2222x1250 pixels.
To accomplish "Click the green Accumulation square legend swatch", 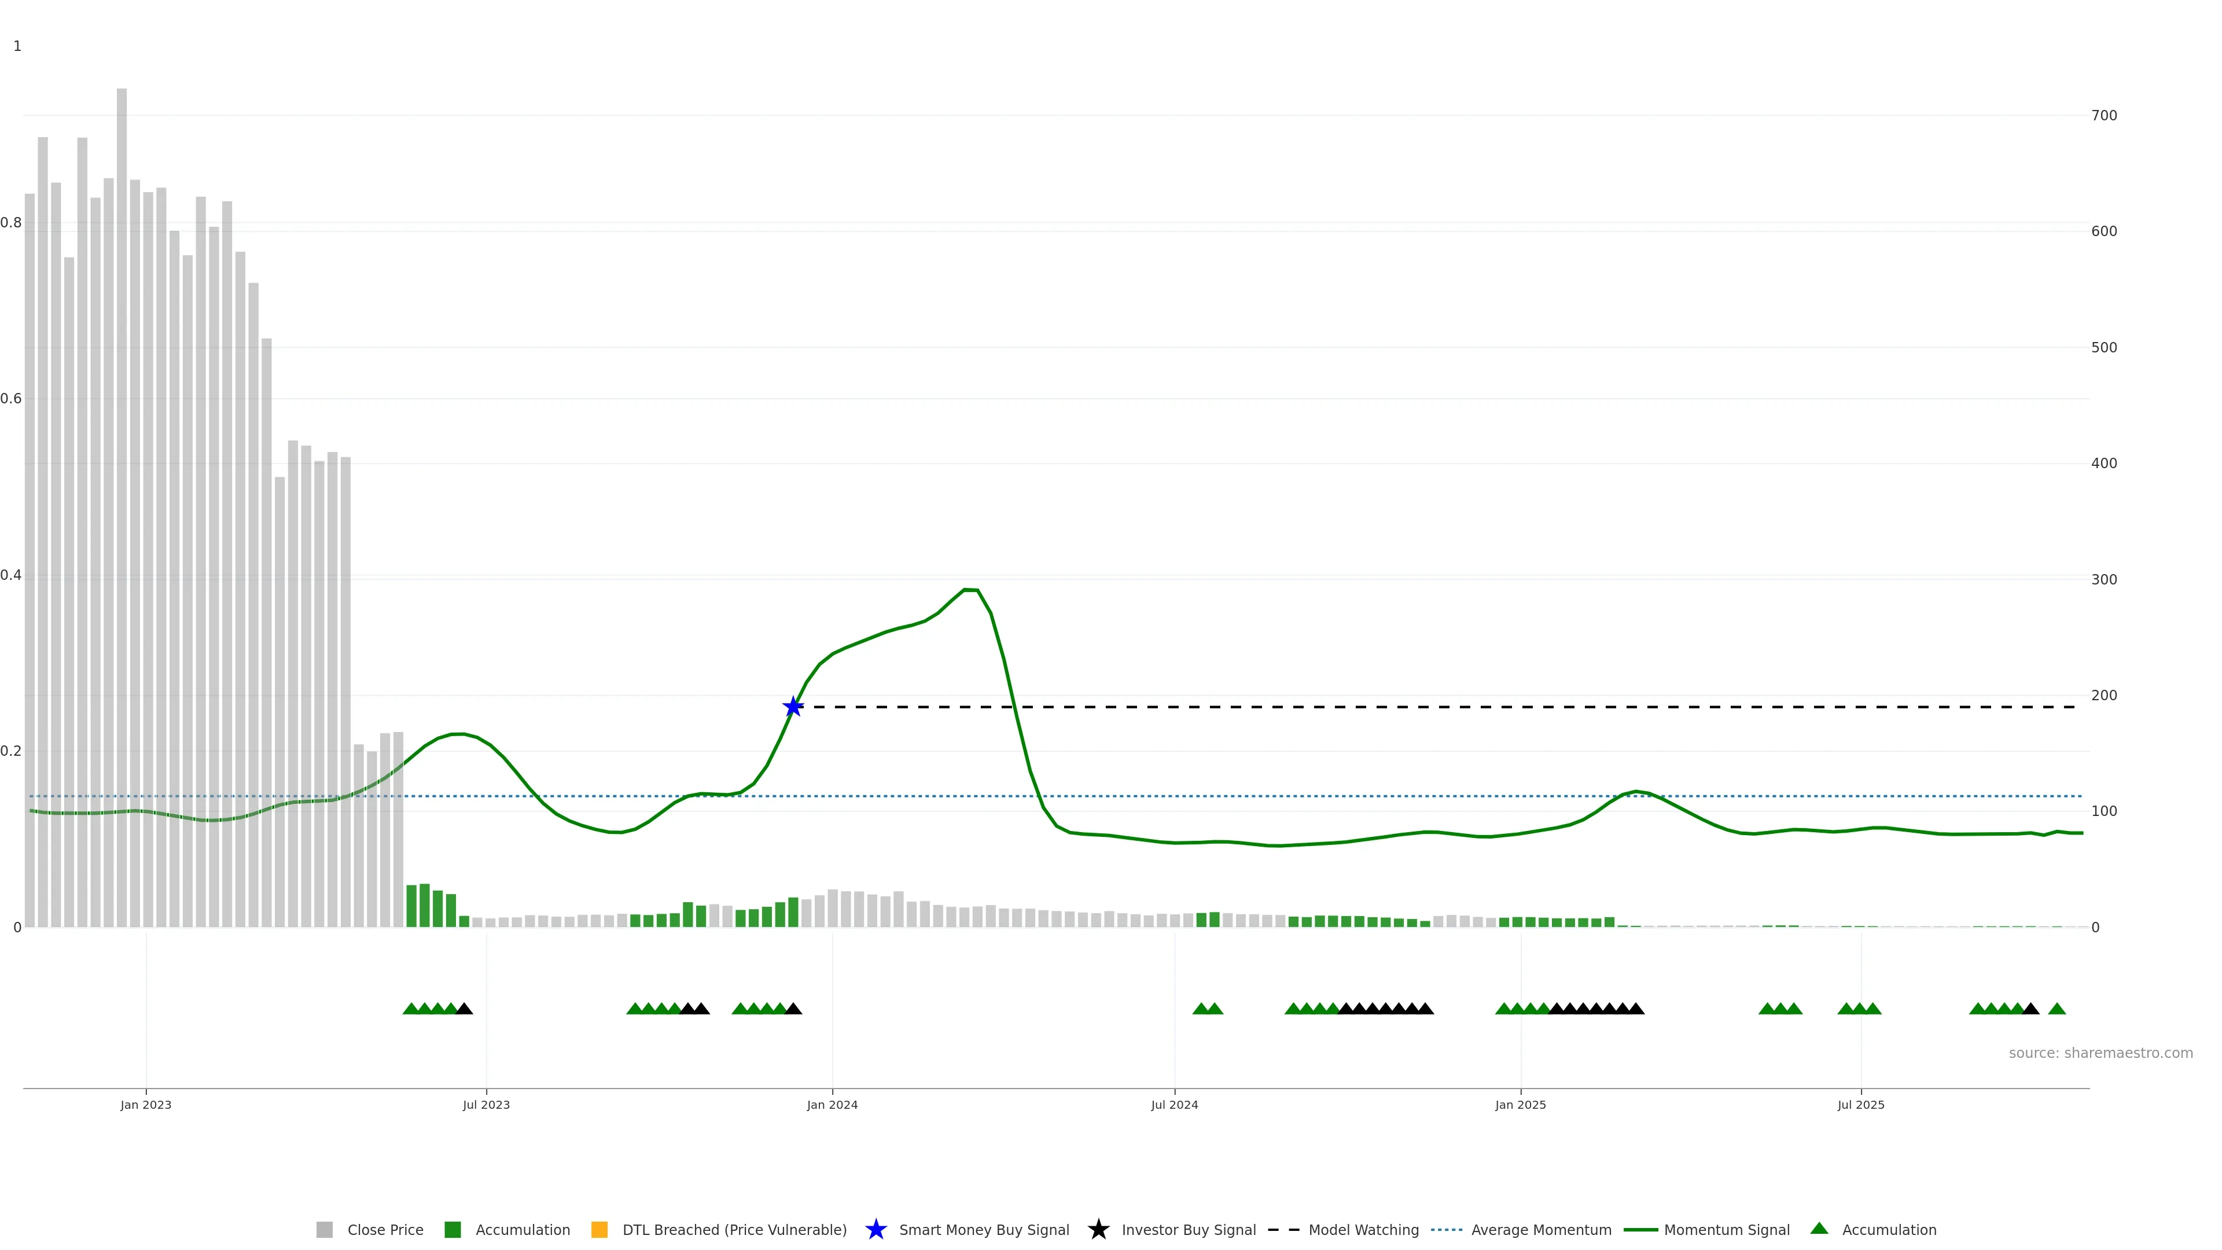I will 452,1230.
